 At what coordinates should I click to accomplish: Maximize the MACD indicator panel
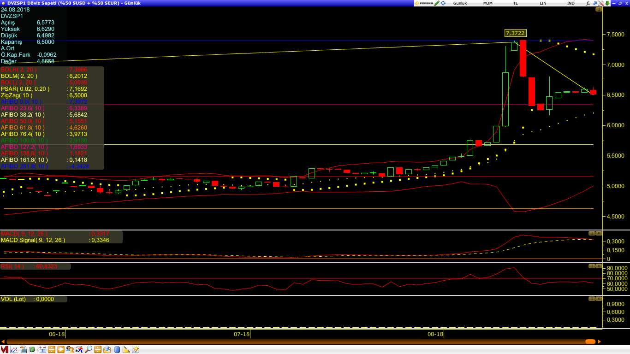(591, 233)
